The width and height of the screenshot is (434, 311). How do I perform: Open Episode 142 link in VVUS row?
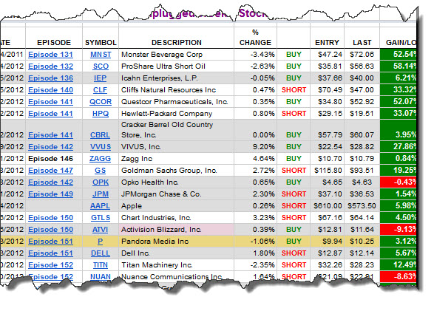click(x=51, y=147)
